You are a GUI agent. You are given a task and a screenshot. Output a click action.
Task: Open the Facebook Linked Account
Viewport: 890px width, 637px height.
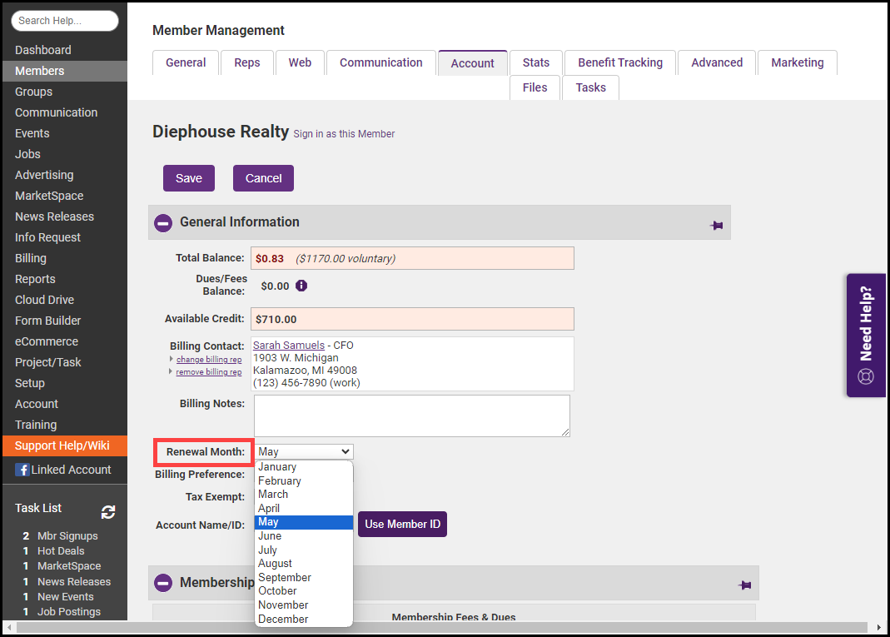(x=63, y=470)
